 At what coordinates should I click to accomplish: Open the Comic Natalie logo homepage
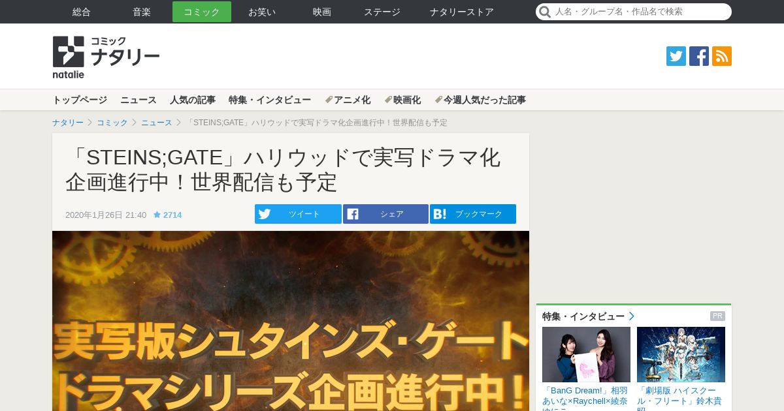[106, 57]
